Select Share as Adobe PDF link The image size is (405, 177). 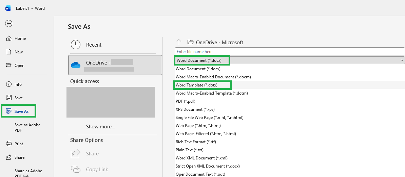click(28, 173)
